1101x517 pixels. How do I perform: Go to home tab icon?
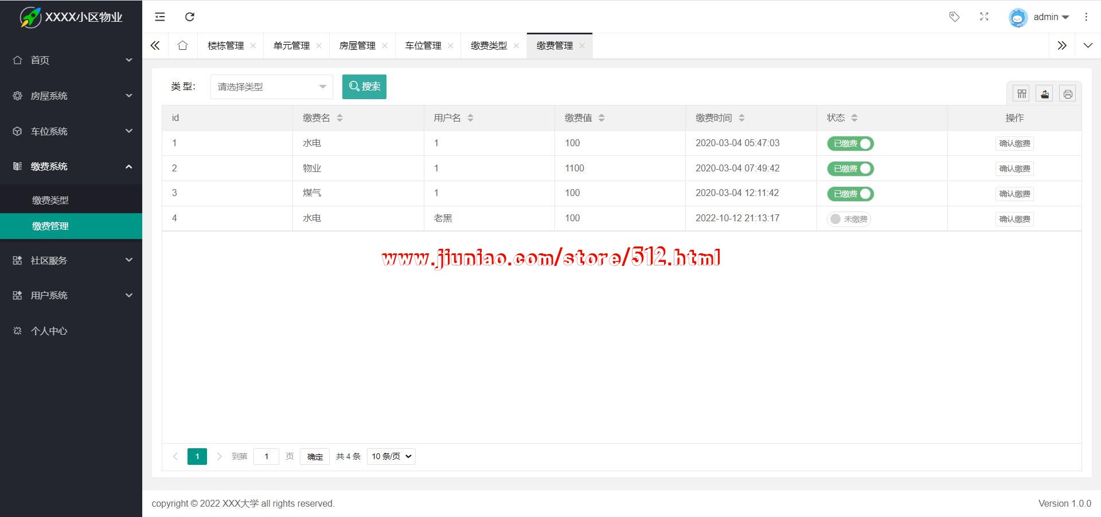pyautogui.click(x=182, y=45)
